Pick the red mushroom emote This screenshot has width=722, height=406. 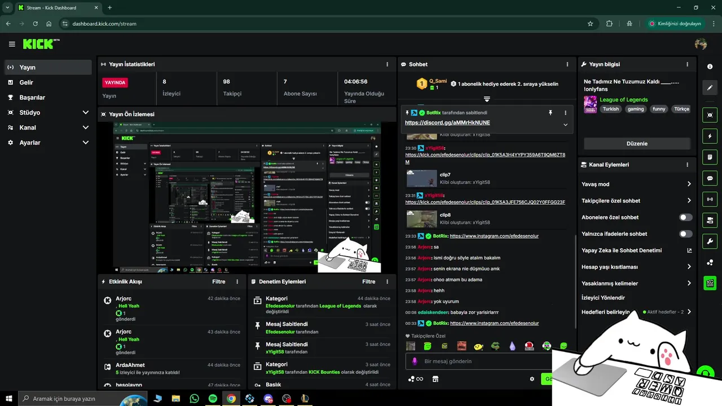coord(529,346)
